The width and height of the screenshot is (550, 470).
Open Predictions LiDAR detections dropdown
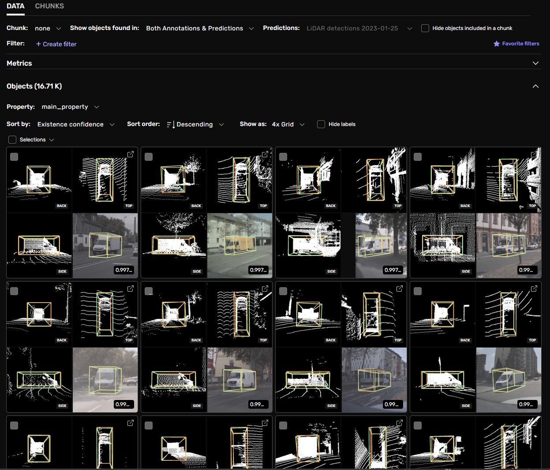[x=359, y=28]
